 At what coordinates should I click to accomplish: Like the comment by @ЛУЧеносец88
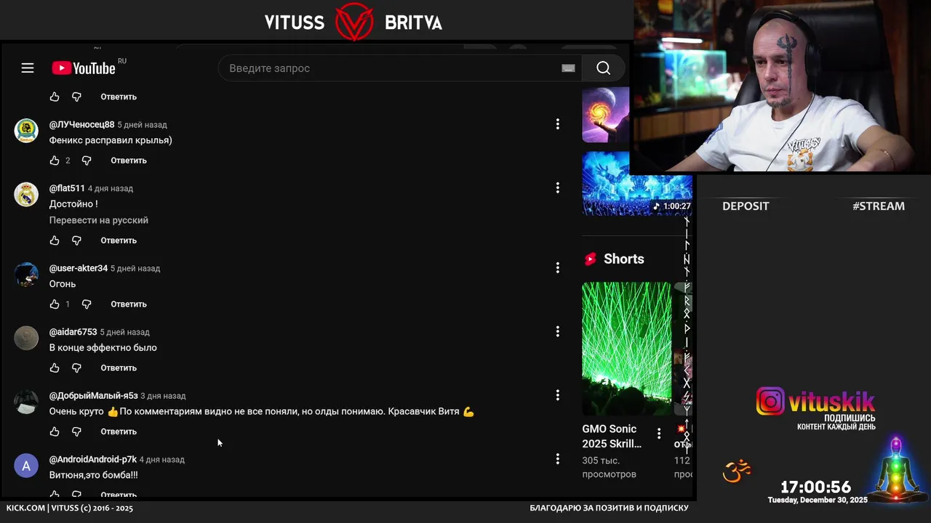(x=55, y=161)
